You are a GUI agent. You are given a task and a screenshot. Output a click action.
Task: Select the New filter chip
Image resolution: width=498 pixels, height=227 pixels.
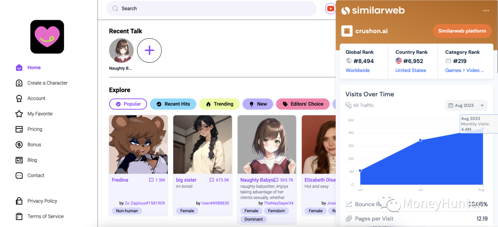coord(258,104)
